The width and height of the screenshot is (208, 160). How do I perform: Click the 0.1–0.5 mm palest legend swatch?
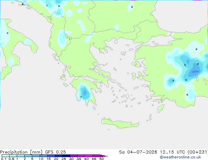click(x=6, y=156)
